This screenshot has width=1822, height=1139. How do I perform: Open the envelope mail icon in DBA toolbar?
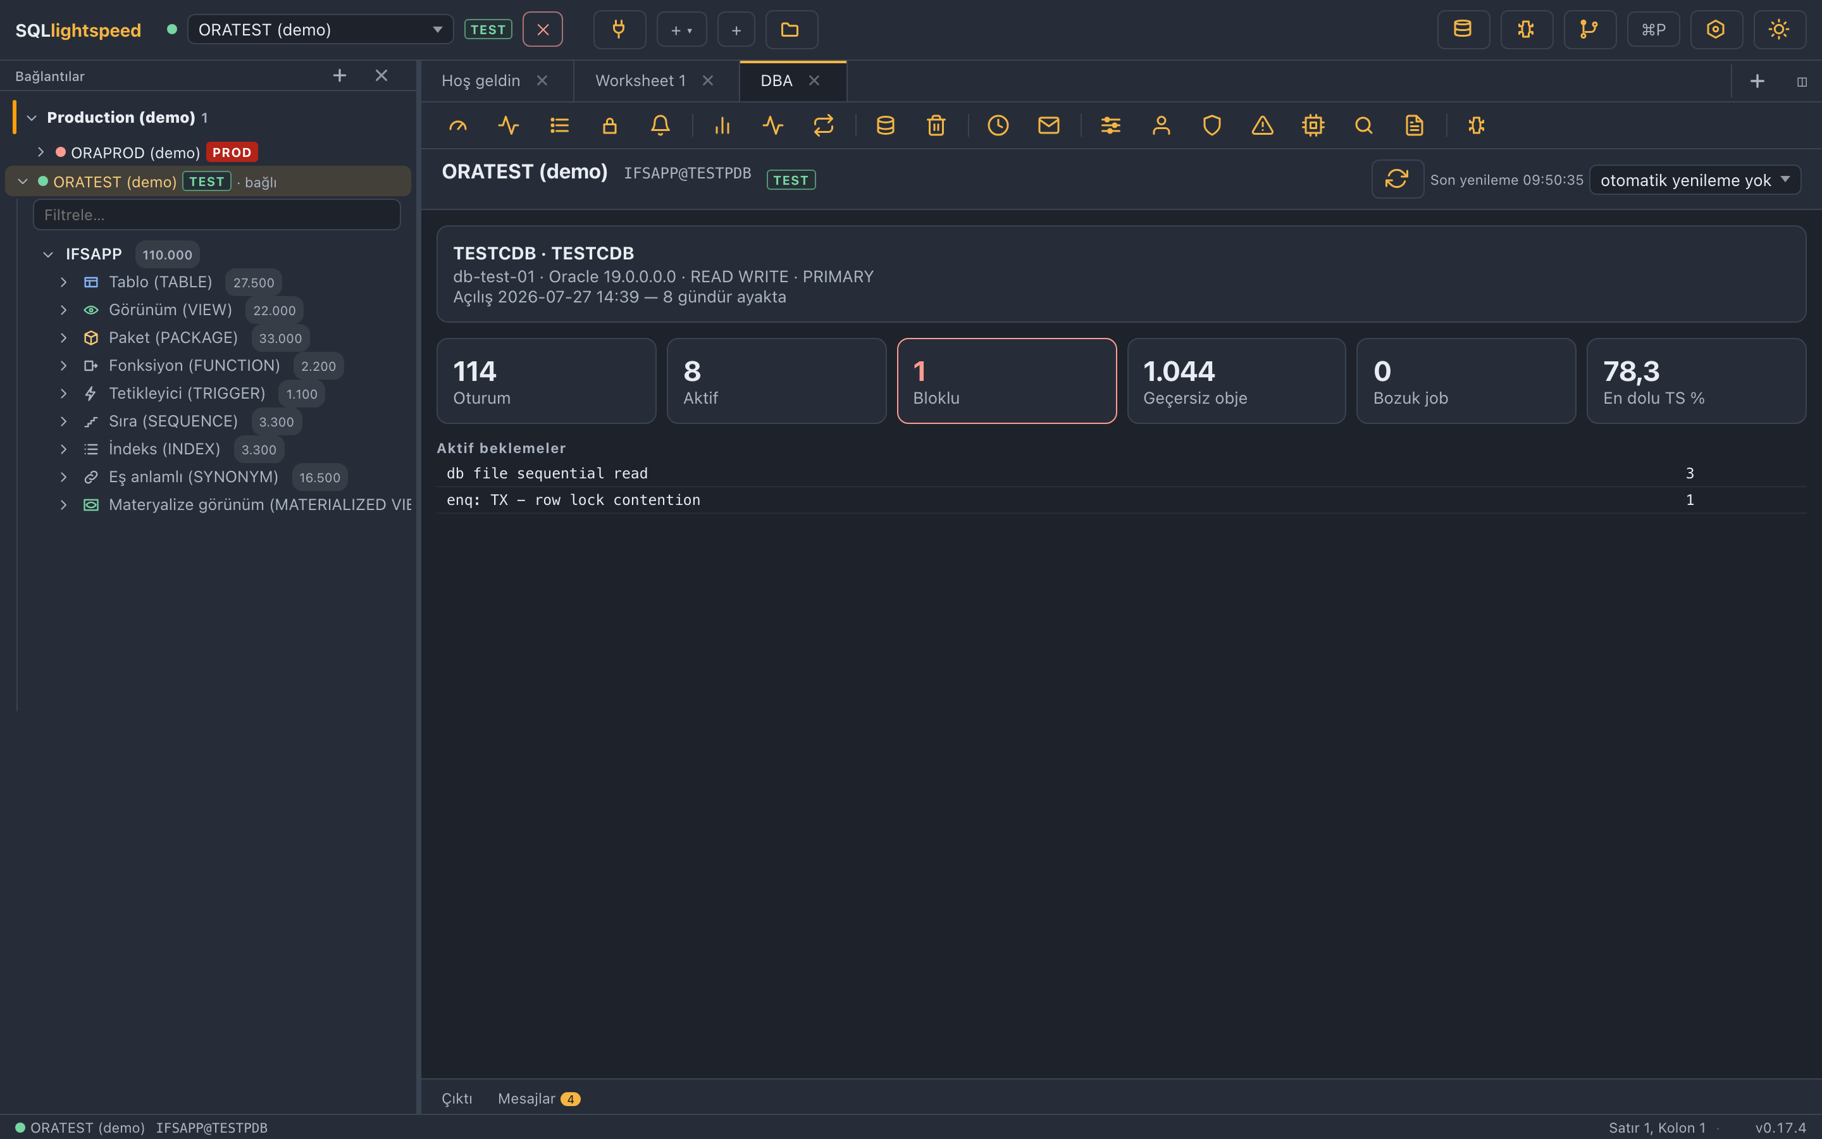pyautogui.click(x=1049, y=125)
